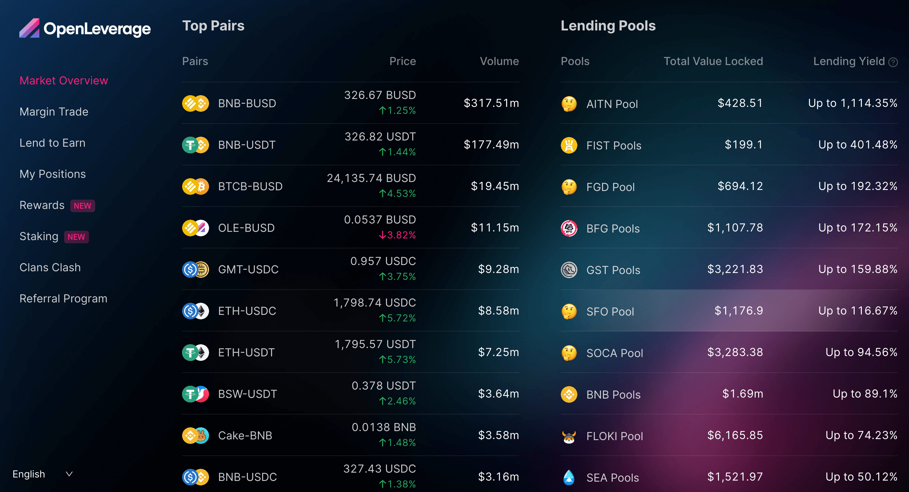Open the AITN Pool link

612,104
